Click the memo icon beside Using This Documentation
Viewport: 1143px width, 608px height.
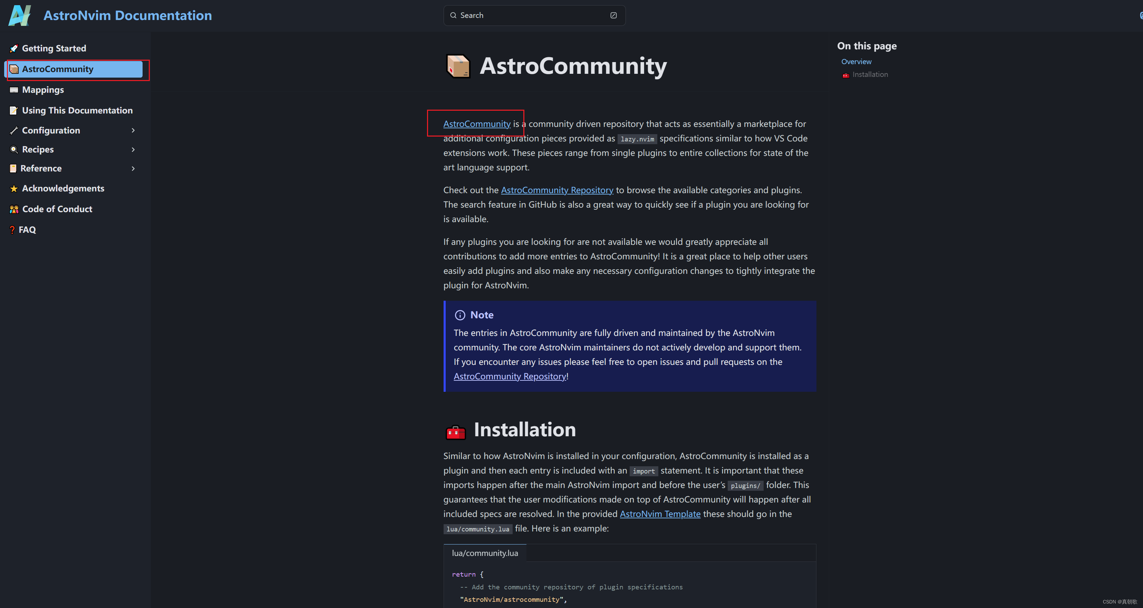(14, 110)
